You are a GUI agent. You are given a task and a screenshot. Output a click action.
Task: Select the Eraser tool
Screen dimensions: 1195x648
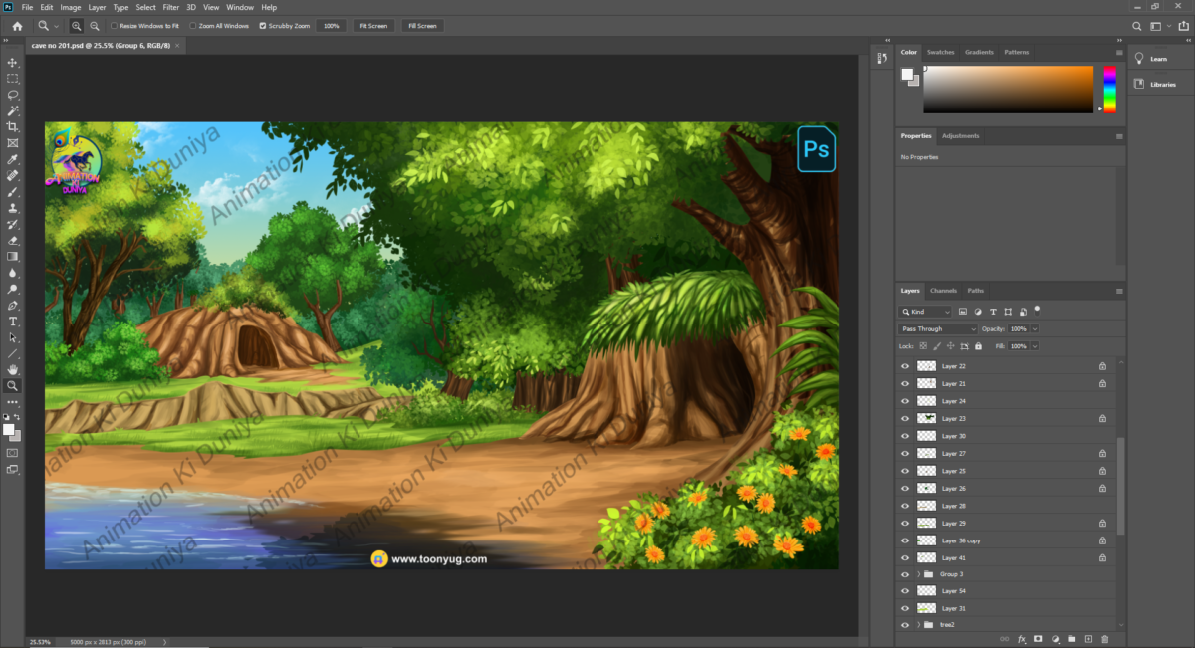coord(13,240)
